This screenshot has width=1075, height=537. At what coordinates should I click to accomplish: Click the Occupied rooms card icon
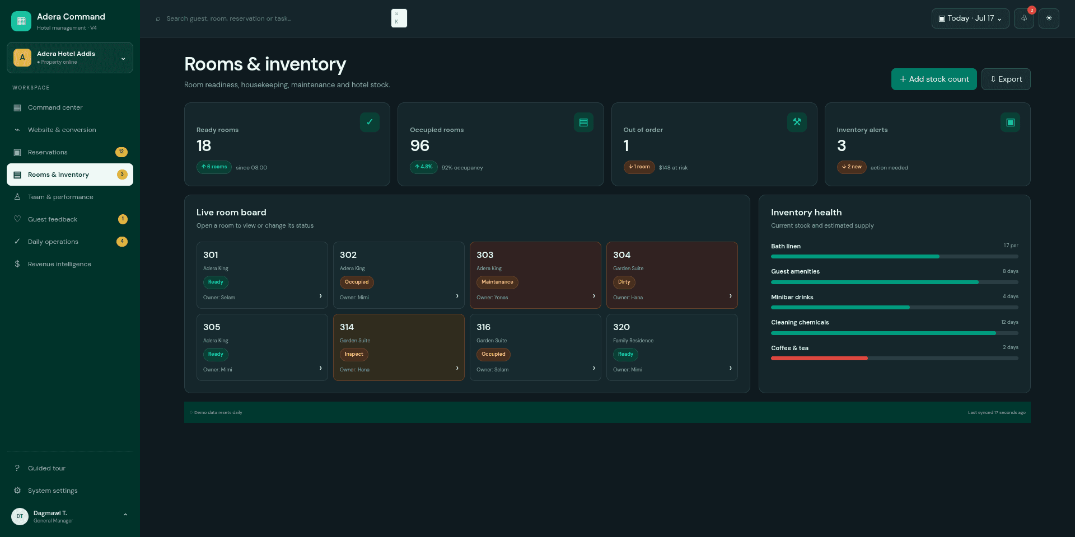point(583,122)
